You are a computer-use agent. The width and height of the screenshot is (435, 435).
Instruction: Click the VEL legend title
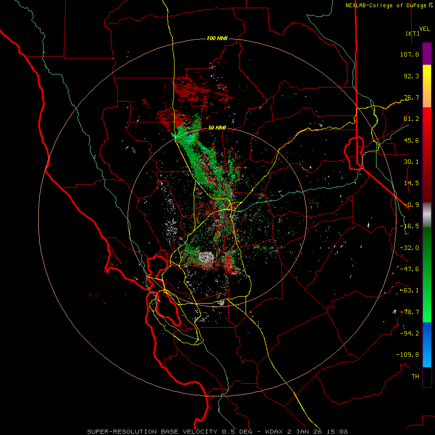pyautogui.click(x=425, y=29)
